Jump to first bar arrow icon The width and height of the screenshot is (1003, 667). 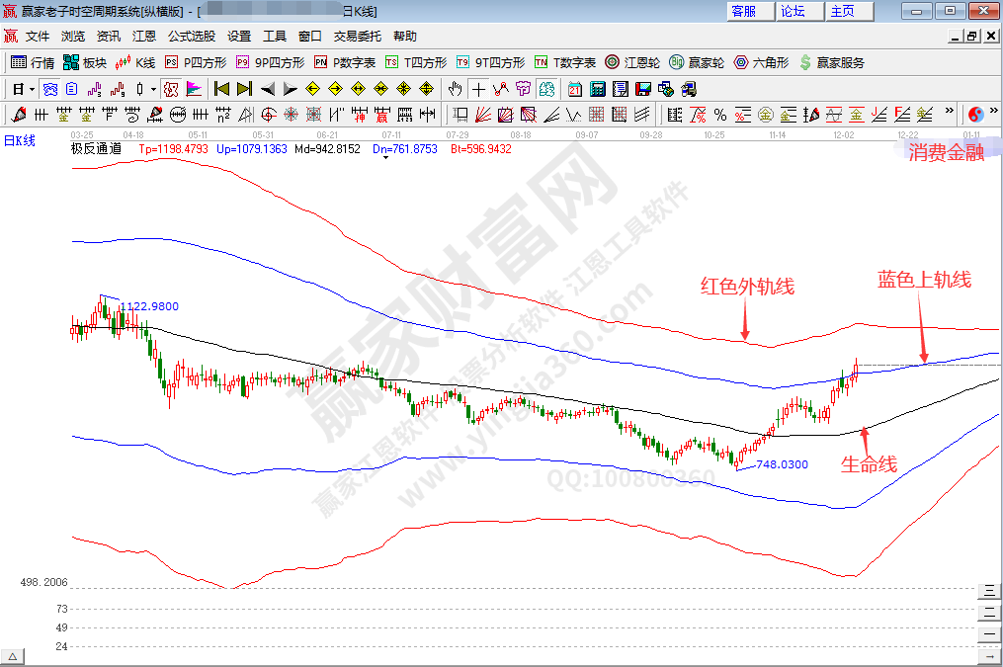(x=221, y=89)
